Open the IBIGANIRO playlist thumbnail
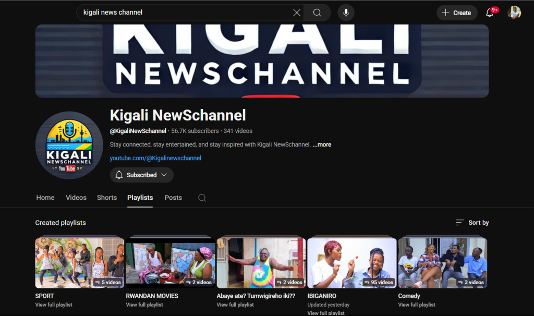The height and width of the screenshot is (316, 534). tap(352, 263)
